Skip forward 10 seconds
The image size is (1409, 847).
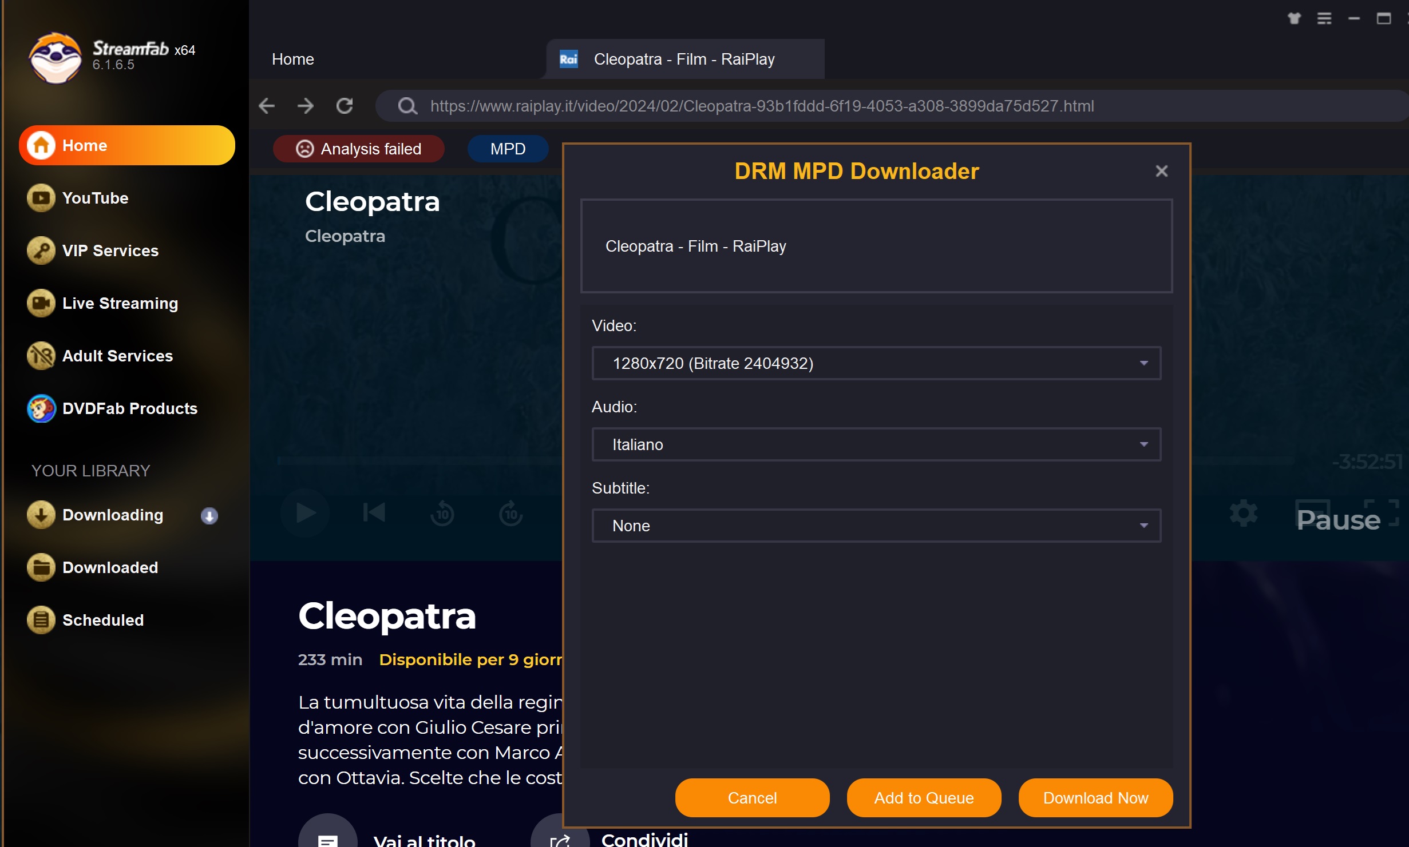(511, 513)
